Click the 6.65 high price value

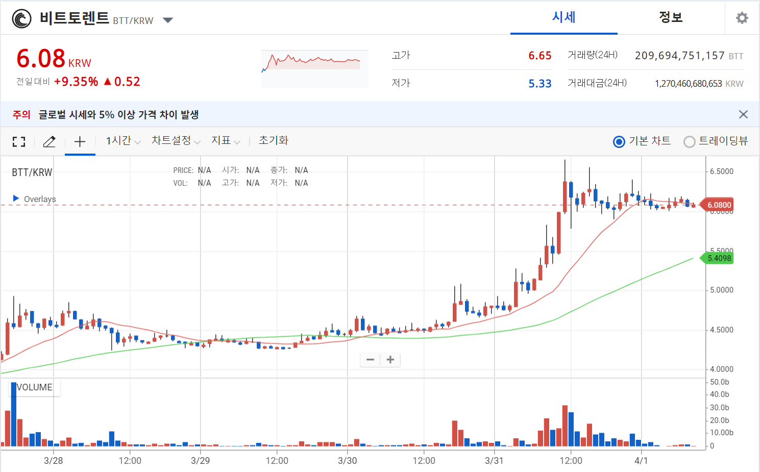540,56
